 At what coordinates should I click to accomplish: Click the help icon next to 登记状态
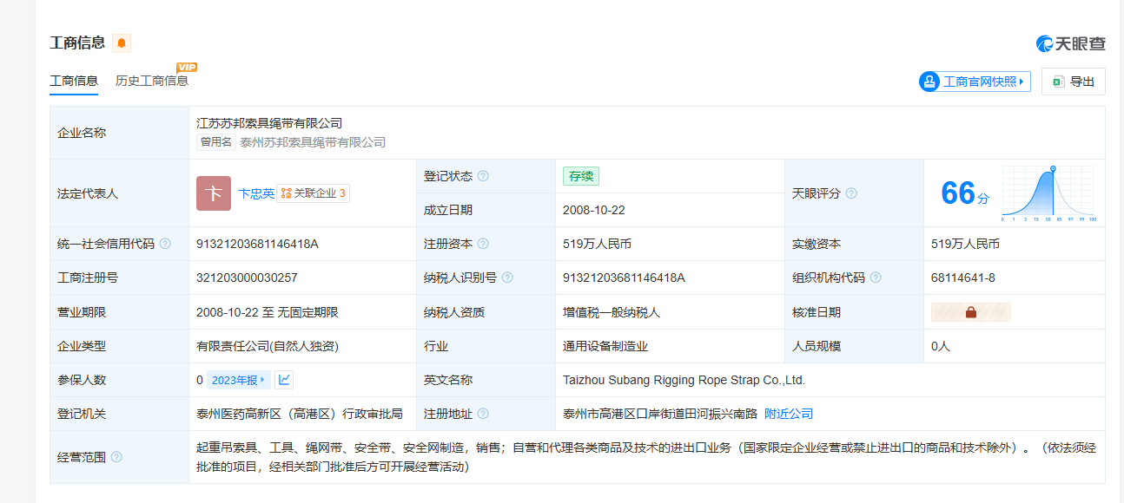[x=483, y=176]
